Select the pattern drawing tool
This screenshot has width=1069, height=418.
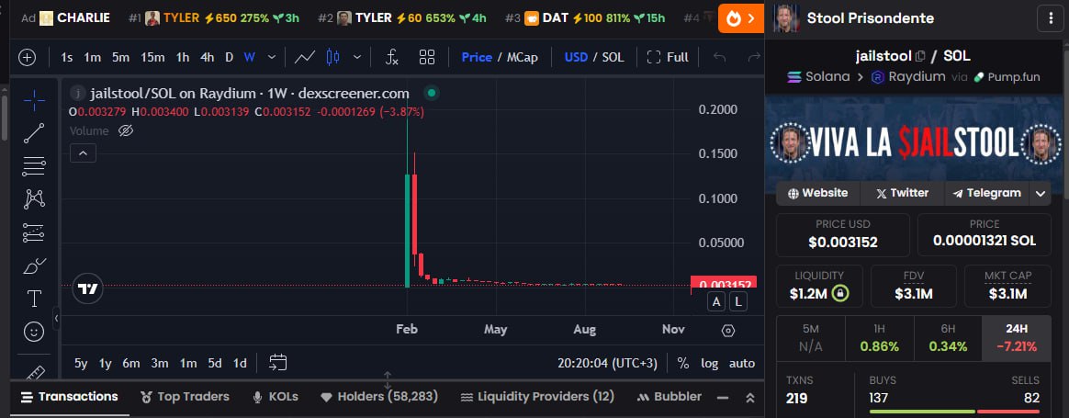point(34,199)
